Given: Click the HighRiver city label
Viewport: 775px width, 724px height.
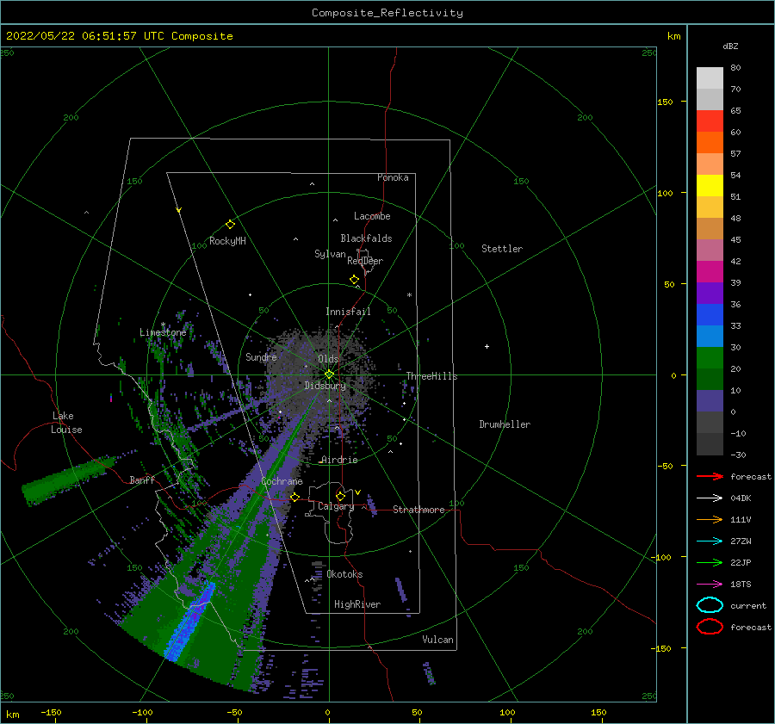Looking at the screenshot, I should 357,604.
